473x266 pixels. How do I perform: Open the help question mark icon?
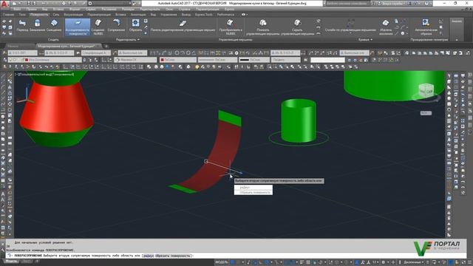[428, 3]
